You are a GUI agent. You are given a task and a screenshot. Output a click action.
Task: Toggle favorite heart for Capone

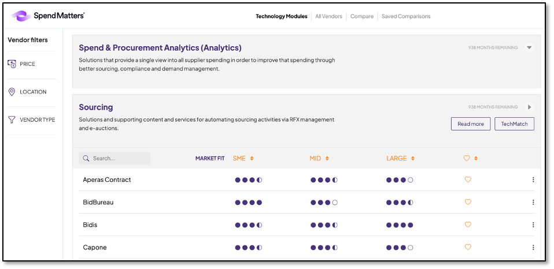(468, 247)
